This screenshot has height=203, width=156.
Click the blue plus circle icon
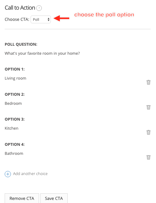point(8,174)
